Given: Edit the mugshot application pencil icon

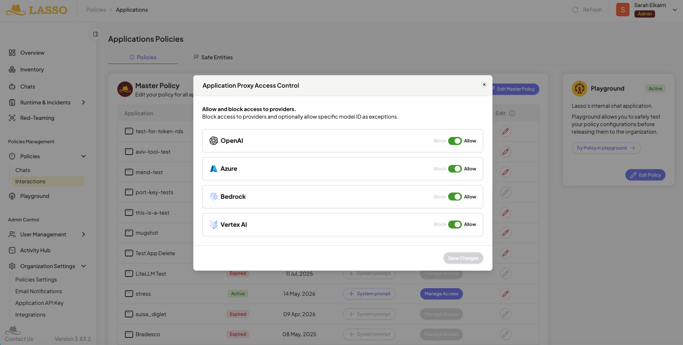Looking at the screenshot, I should pyautogui.click(x=505, y=233).
